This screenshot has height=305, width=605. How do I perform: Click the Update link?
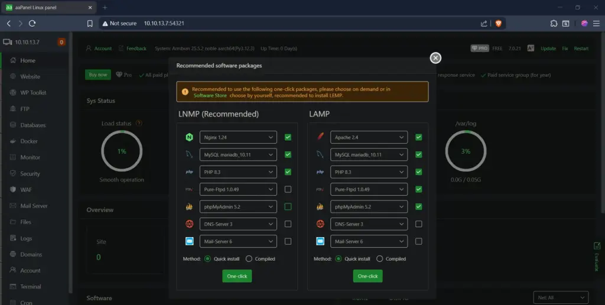[x=548, y=48]
